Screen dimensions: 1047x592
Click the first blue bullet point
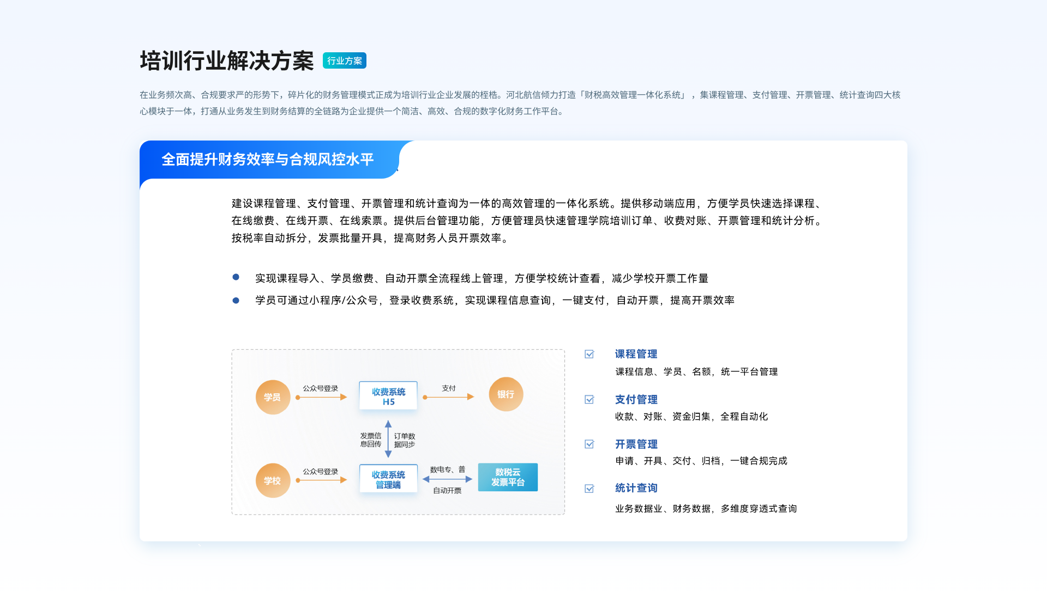coord(236,277)
